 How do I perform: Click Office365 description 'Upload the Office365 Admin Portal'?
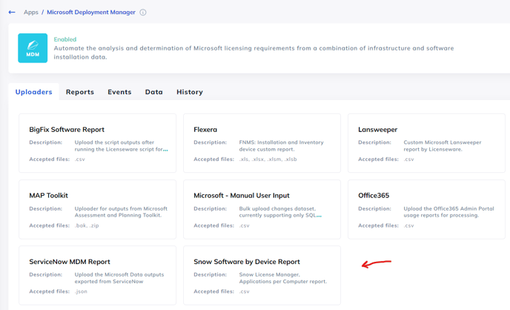449,212
